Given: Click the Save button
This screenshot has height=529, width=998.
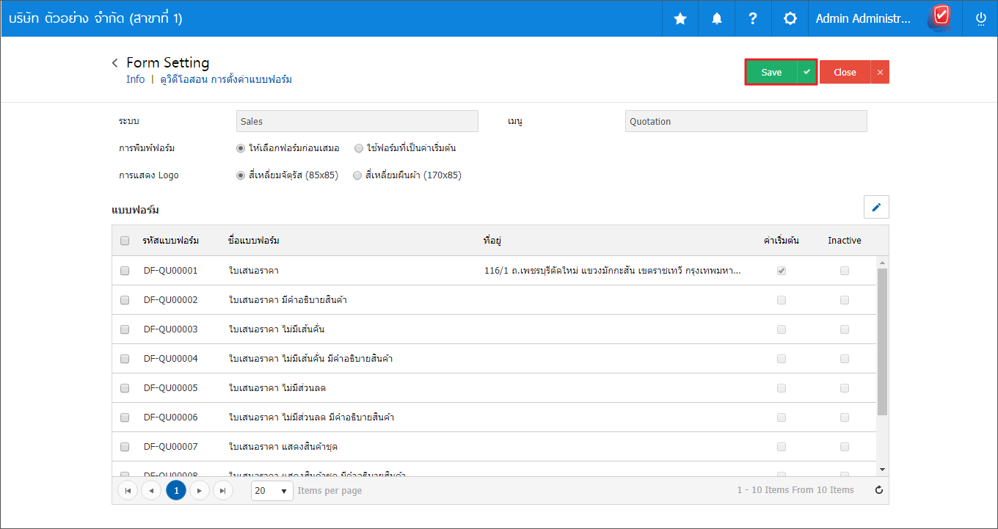Looking at the screenshot, I should click(771, 72).
